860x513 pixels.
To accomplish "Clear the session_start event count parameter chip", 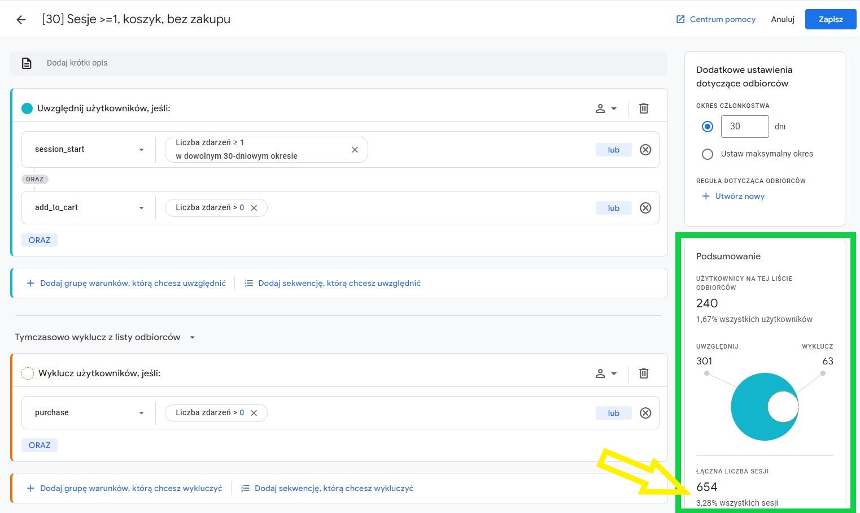I will [355, 150].
